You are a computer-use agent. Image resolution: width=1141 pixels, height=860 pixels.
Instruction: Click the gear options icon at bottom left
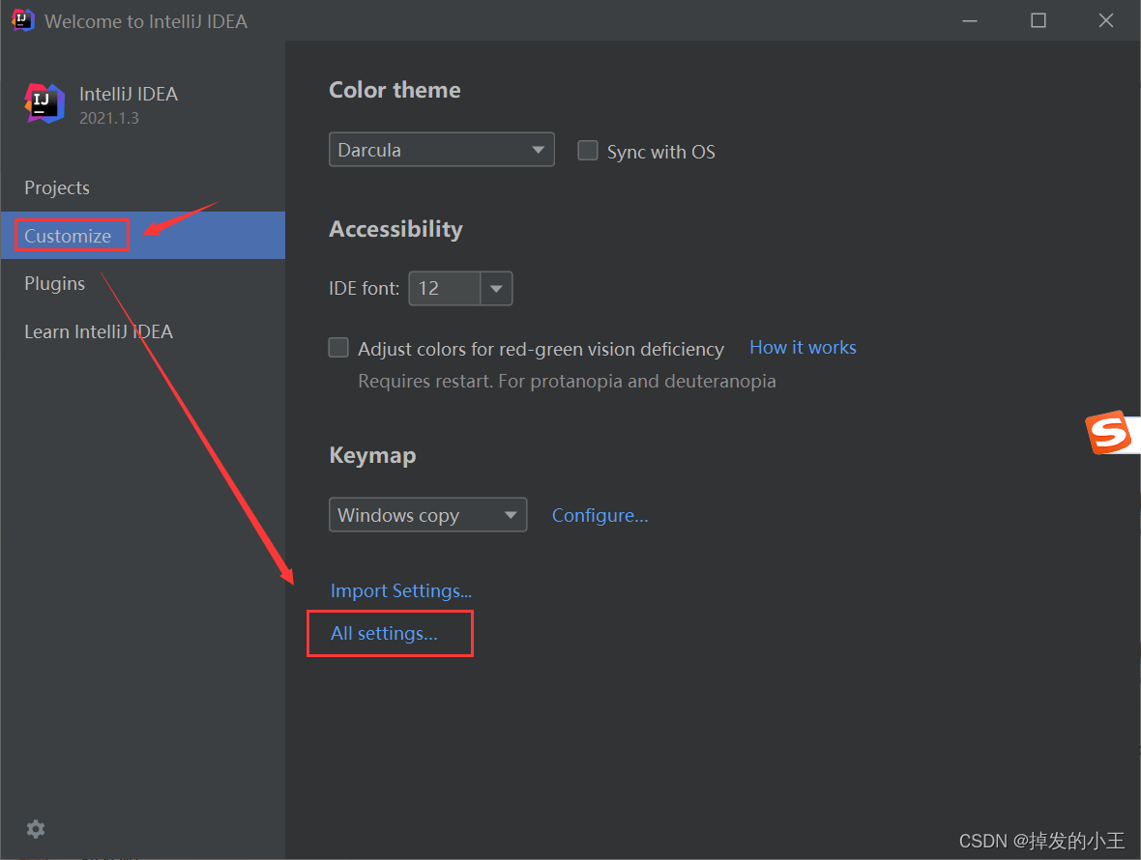click(x=35, y=829)
